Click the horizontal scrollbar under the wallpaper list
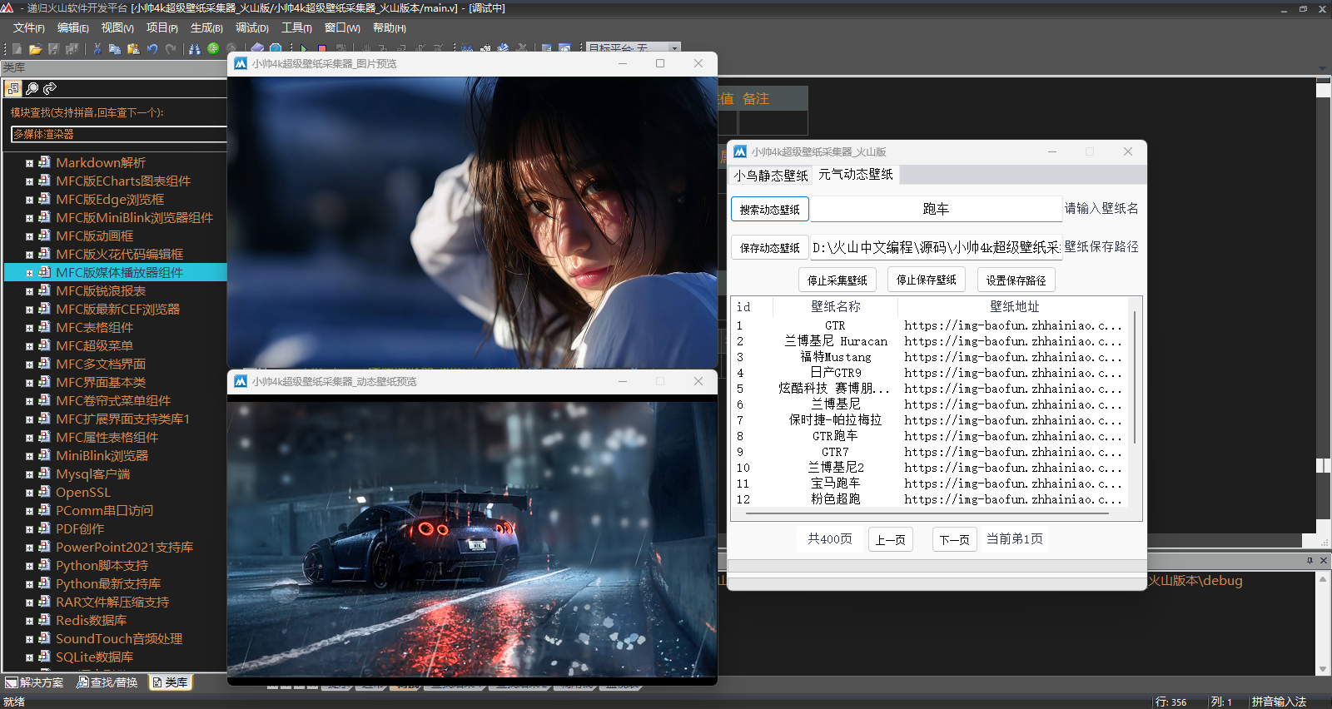 927,514
